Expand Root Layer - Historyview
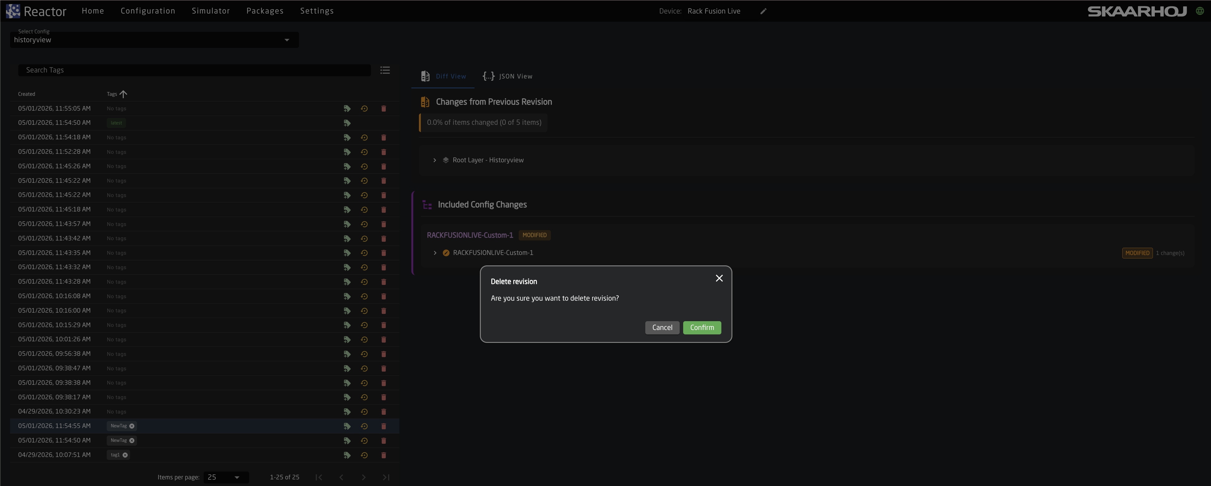The width and height of the screenshot is (1211, 486). tap(434, 160)
